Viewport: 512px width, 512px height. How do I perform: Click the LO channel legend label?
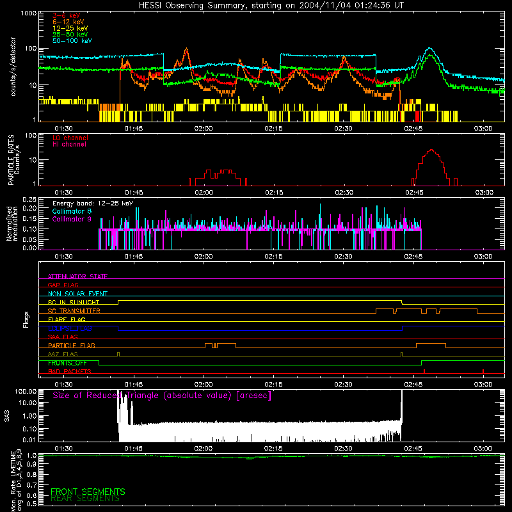click(x=70, y=138)
